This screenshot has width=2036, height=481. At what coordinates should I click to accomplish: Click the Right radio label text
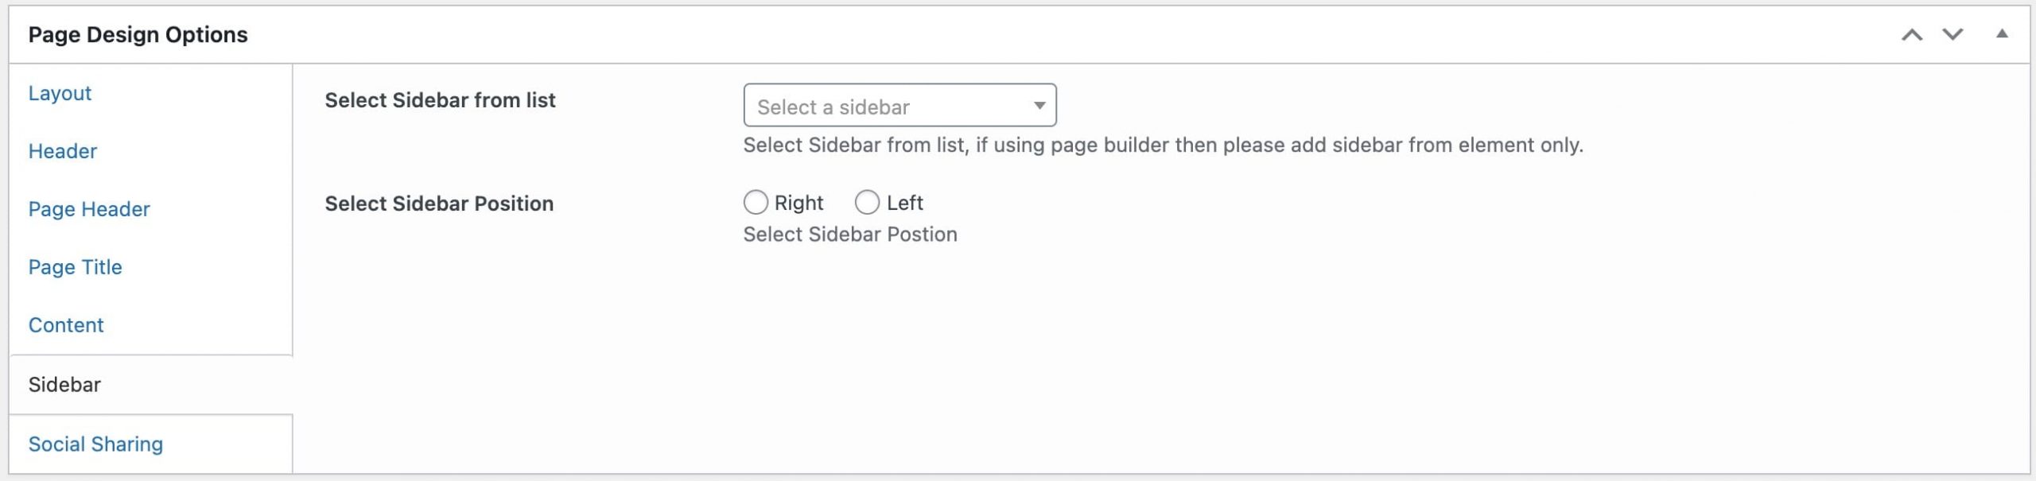(798, 203)
